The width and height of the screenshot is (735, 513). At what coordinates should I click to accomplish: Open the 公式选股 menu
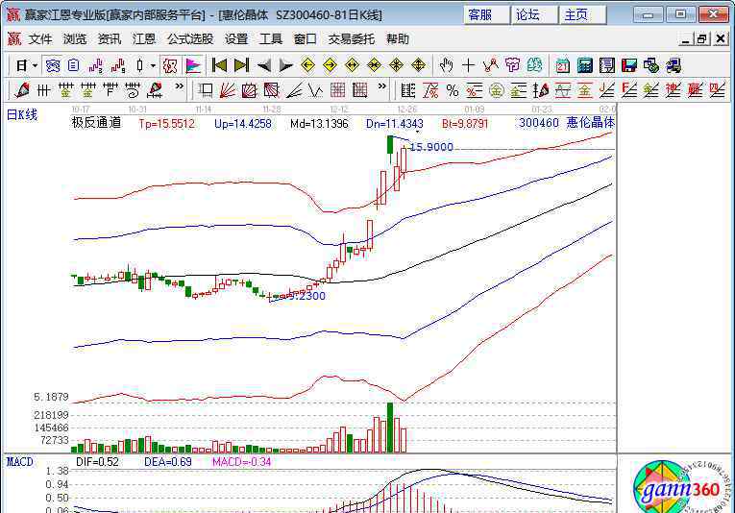(x=190, y=39)
